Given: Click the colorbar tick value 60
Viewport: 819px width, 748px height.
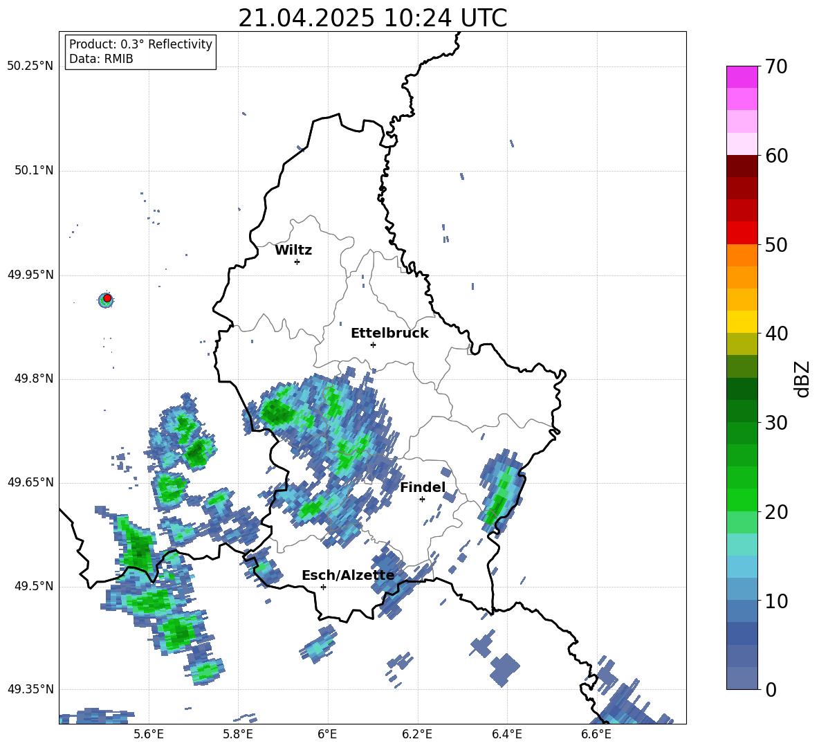Looking at the screenshot, I should click(x=777, y=156).
